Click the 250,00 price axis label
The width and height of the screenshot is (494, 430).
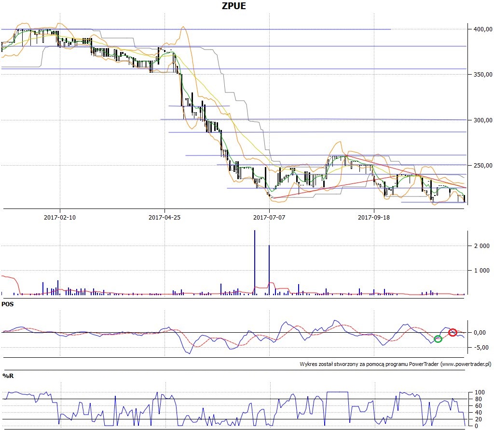(x=483, y=166)
